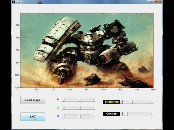Viewport: 174px width, 130px height.
Task: Click right arrow of G slider
Action: coord(94,108)
